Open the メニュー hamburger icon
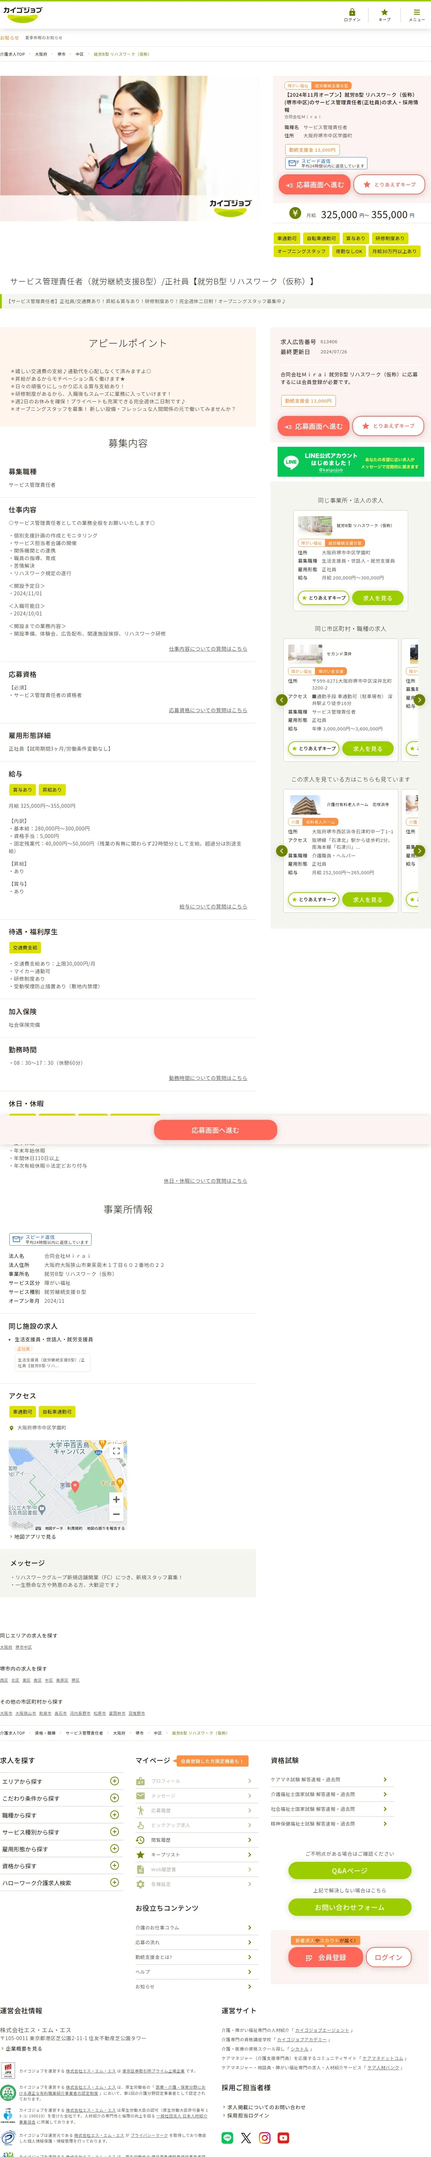431x2157 pixels. 416,14
